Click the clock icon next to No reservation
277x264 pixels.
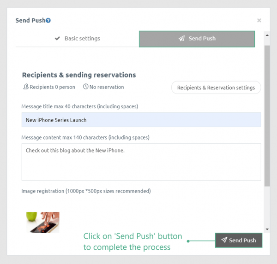pyautogui.click(x=86, y=87)
